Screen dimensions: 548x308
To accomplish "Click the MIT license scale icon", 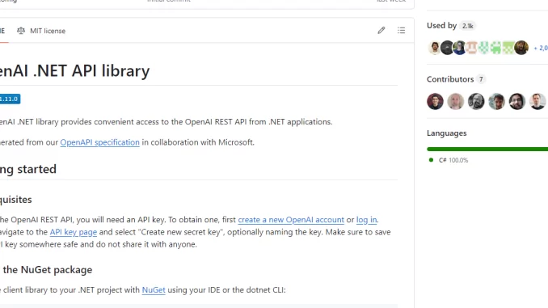I will [x=21, y=31].
